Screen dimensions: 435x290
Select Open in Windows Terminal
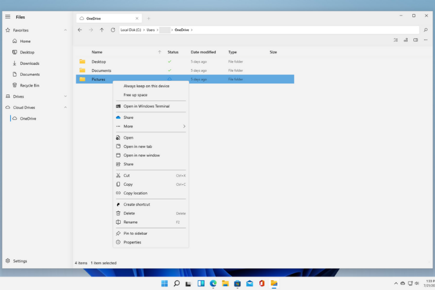pos(146,106)
